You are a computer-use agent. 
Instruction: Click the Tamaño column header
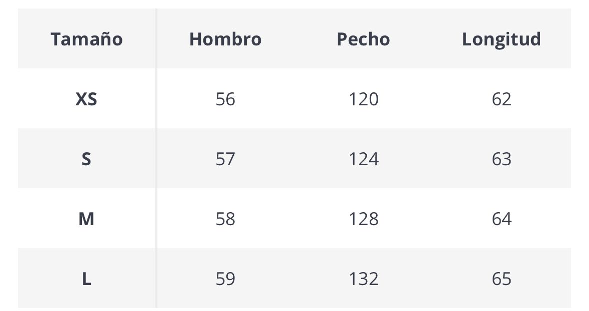pyautogui.click(x=86, y=39)
